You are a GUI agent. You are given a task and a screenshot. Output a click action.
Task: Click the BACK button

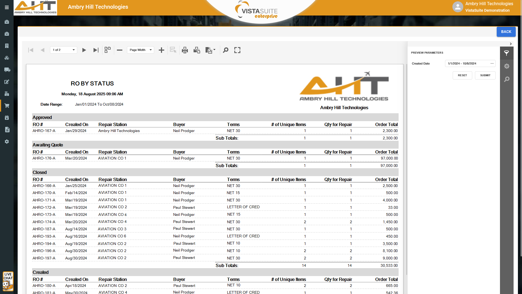pyautogui.click(x=506, y=32)
